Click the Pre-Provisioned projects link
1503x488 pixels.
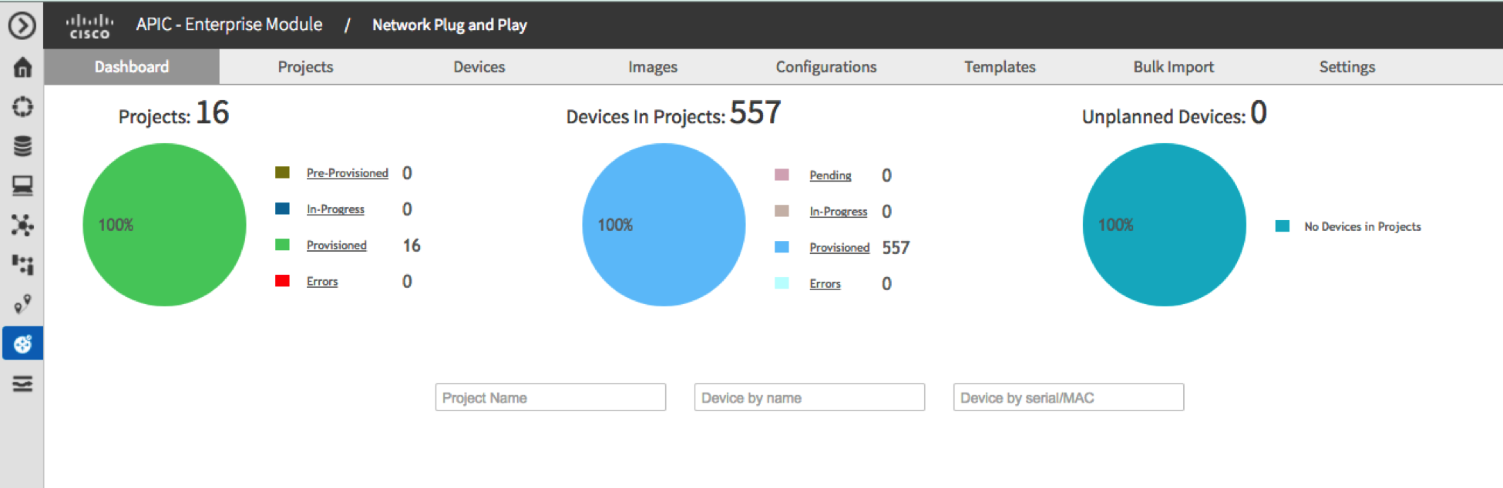348,173
